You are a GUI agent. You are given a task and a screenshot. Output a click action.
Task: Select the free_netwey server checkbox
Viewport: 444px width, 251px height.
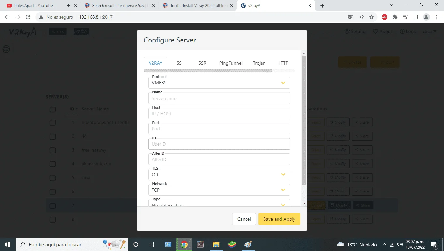tap(53, 150)
